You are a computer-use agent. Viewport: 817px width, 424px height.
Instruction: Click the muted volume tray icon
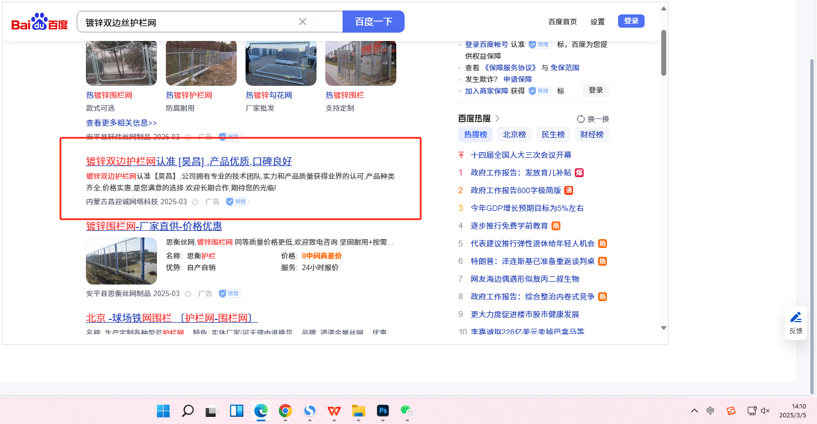click(x=765, y=411)
